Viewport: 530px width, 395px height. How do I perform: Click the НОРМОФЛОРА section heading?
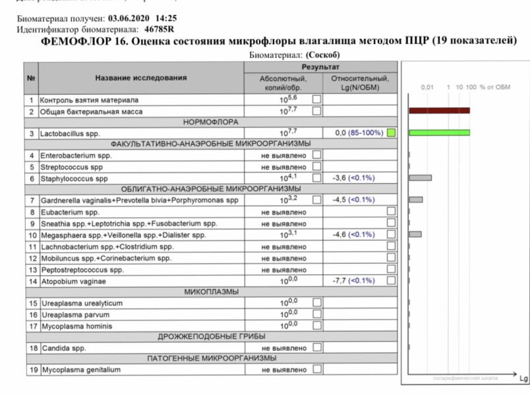click(210, 122)
